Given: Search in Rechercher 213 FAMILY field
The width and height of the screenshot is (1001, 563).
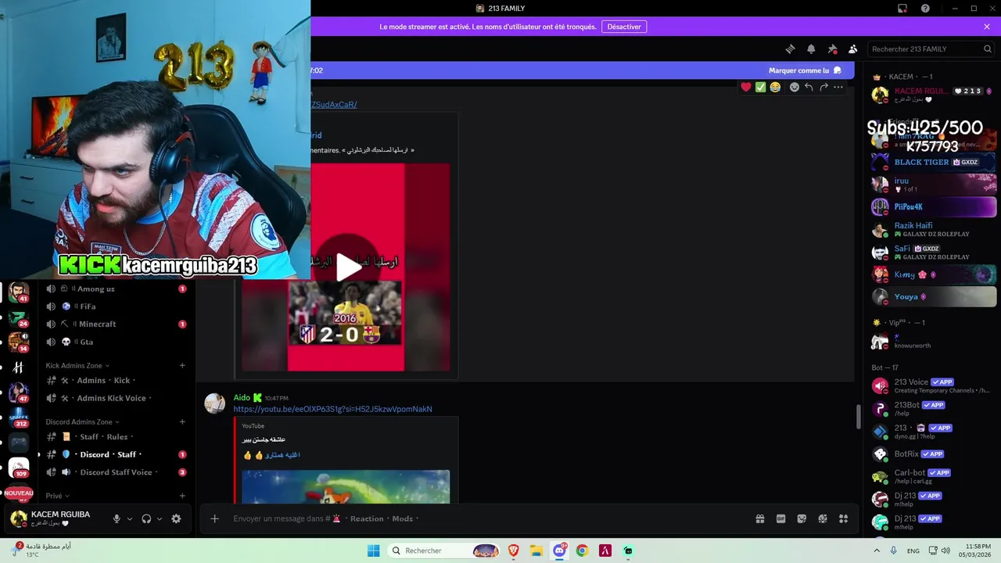Looking at the screenshot, I should [931, 48].
